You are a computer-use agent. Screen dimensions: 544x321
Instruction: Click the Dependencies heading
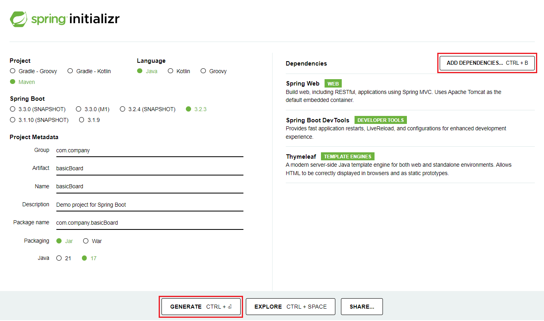pos(306,64)
